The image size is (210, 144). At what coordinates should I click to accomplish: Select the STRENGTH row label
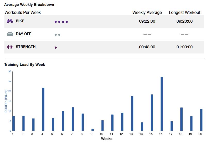pos(26,47)
